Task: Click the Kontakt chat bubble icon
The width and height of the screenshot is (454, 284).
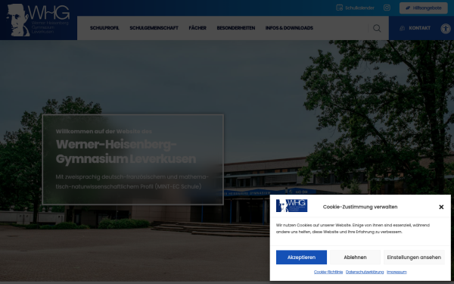Action: pos(403,28)
